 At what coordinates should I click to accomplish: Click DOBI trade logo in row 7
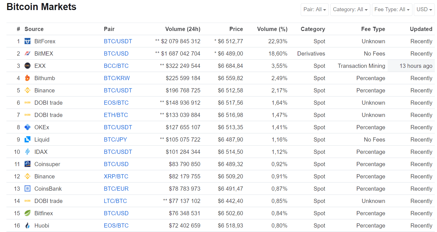27,115
